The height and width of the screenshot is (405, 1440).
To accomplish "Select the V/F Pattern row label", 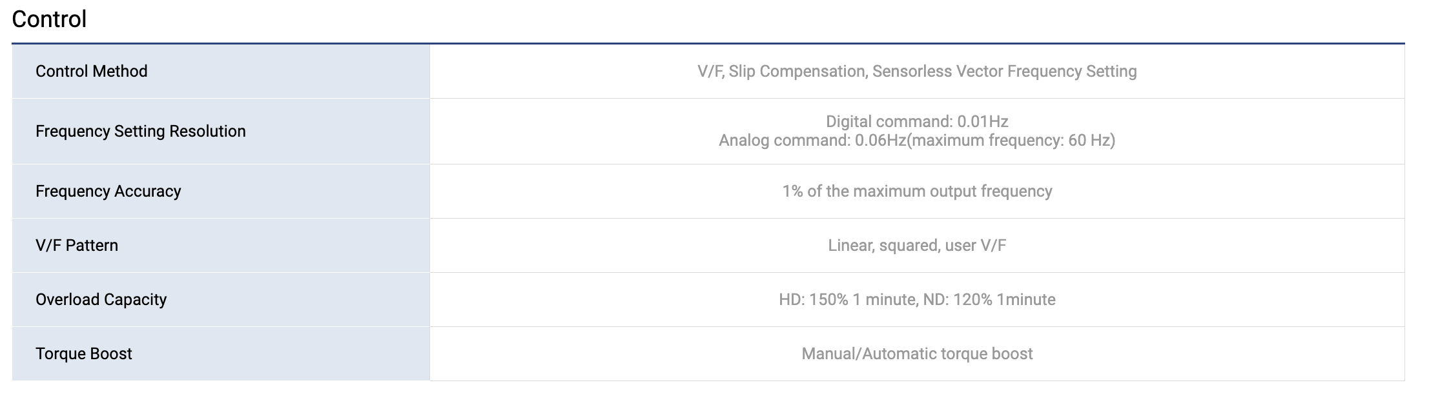I will pyautogui.click(x=77, y=245).
